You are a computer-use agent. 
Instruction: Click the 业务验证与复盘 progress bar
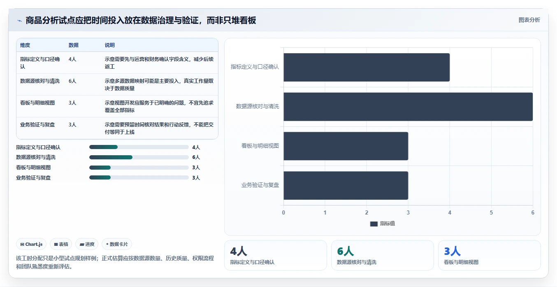coord(139,177)
